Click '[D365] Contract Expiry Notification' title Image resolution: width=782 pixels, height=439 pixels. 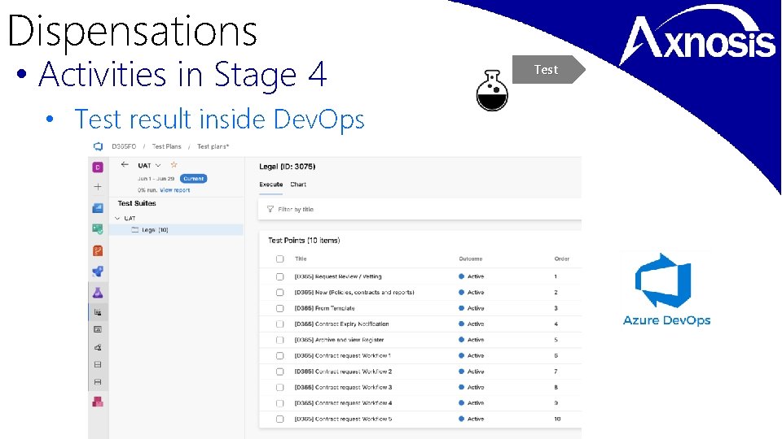pyautogui.click(x=341, y=324)
